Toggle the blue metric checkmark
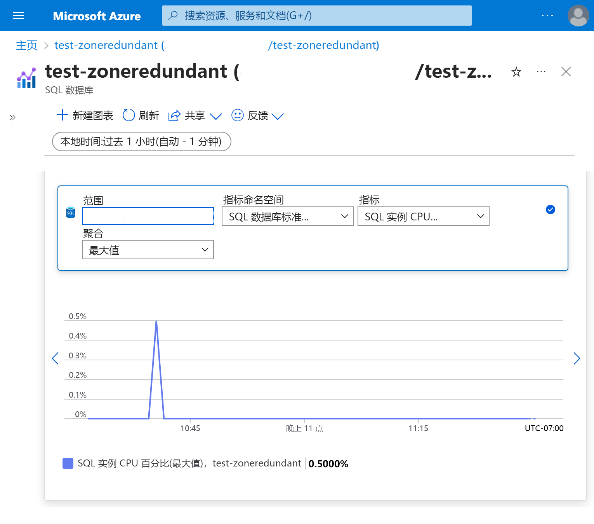The height and width of the screenshot is (524, 594). click(551, 210)
